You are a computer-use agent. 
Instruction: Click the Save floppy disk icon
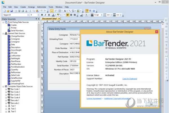(x=12, y=11)
